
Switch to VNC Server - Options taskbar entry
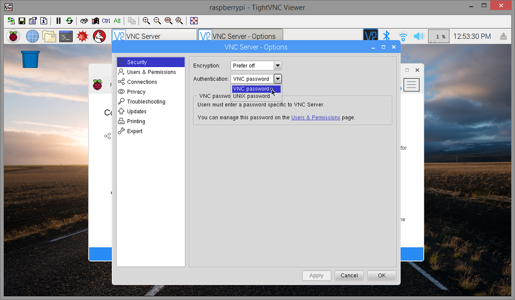tap(240, 36)
